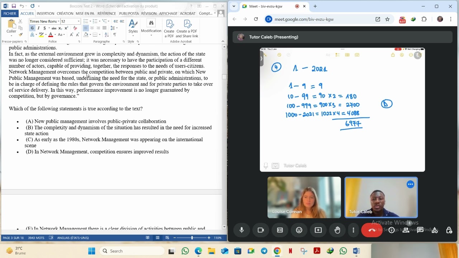Click the sort A-Z icon
The height and width of the screenshot is (258, 459).
(x=107, y=35)
